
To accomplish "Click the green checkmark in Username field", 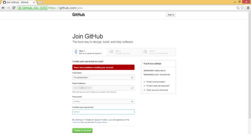I will pyautogui.click(x=132, y=77).
